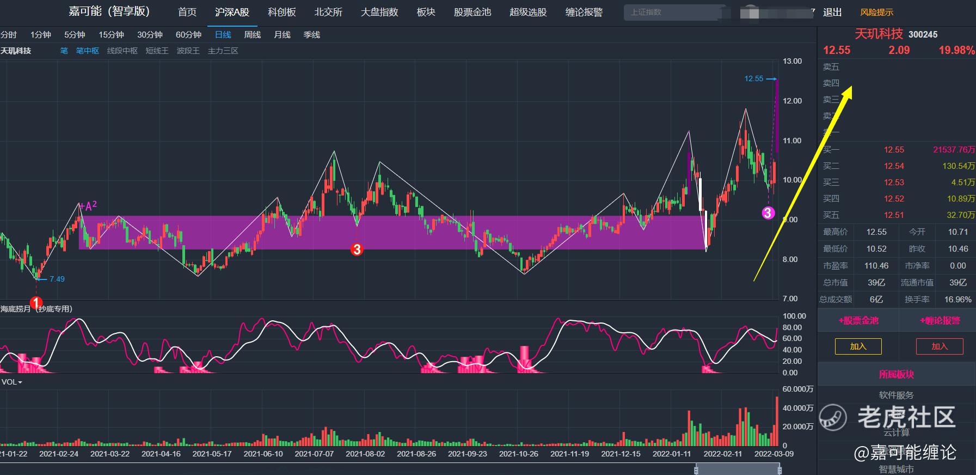Screen dimensions: 976x475
Task: Switch to 大盘指数 view
Action: [380, 12]
